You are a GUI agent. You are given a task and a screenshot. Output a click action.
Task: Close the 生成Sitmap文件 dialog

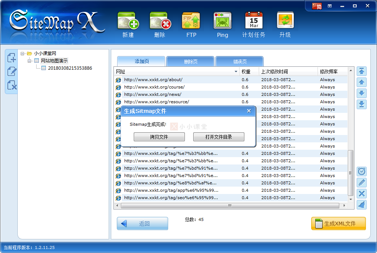249,111
